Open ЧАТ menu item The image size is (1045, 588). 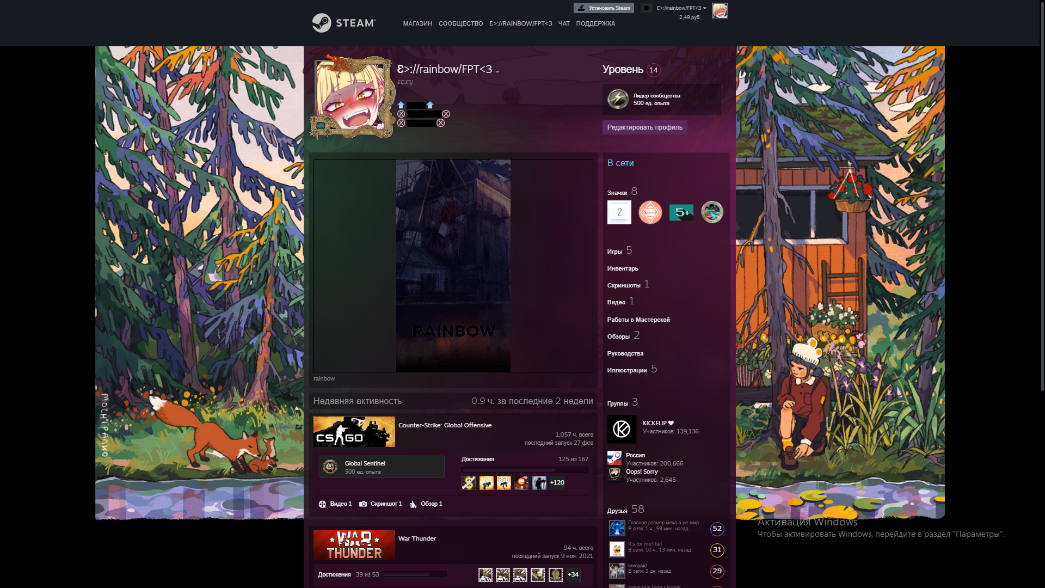pyautogui.click(x=564, y=23)
